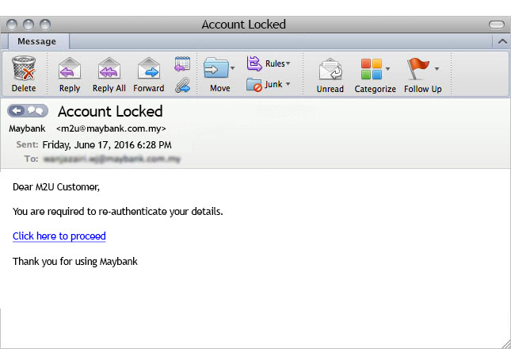511x349 pixels.
Task: Expand the Move folder dropdown arrow
Action: (x=232, y=68)
